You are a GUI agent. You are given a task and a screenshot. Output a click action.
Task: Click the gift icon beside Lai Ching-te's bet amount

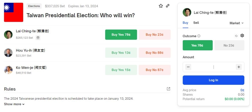(x=38, y=38)
